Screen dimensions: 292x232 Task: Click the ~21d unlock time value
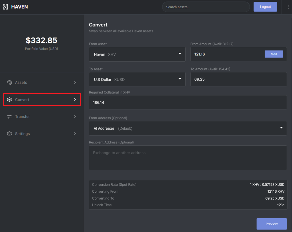(281, 205)
